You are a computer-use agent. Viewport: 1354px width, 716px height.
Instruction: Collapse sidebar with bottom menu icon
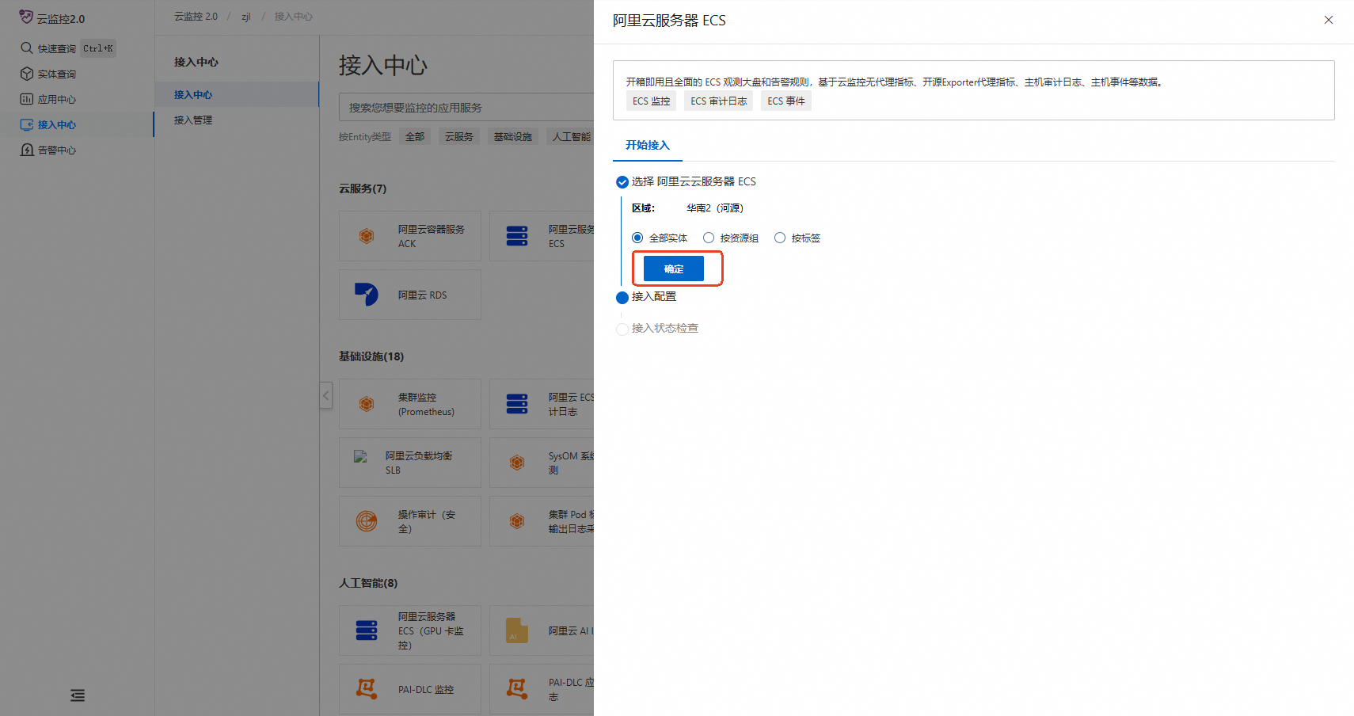[78, 695]
